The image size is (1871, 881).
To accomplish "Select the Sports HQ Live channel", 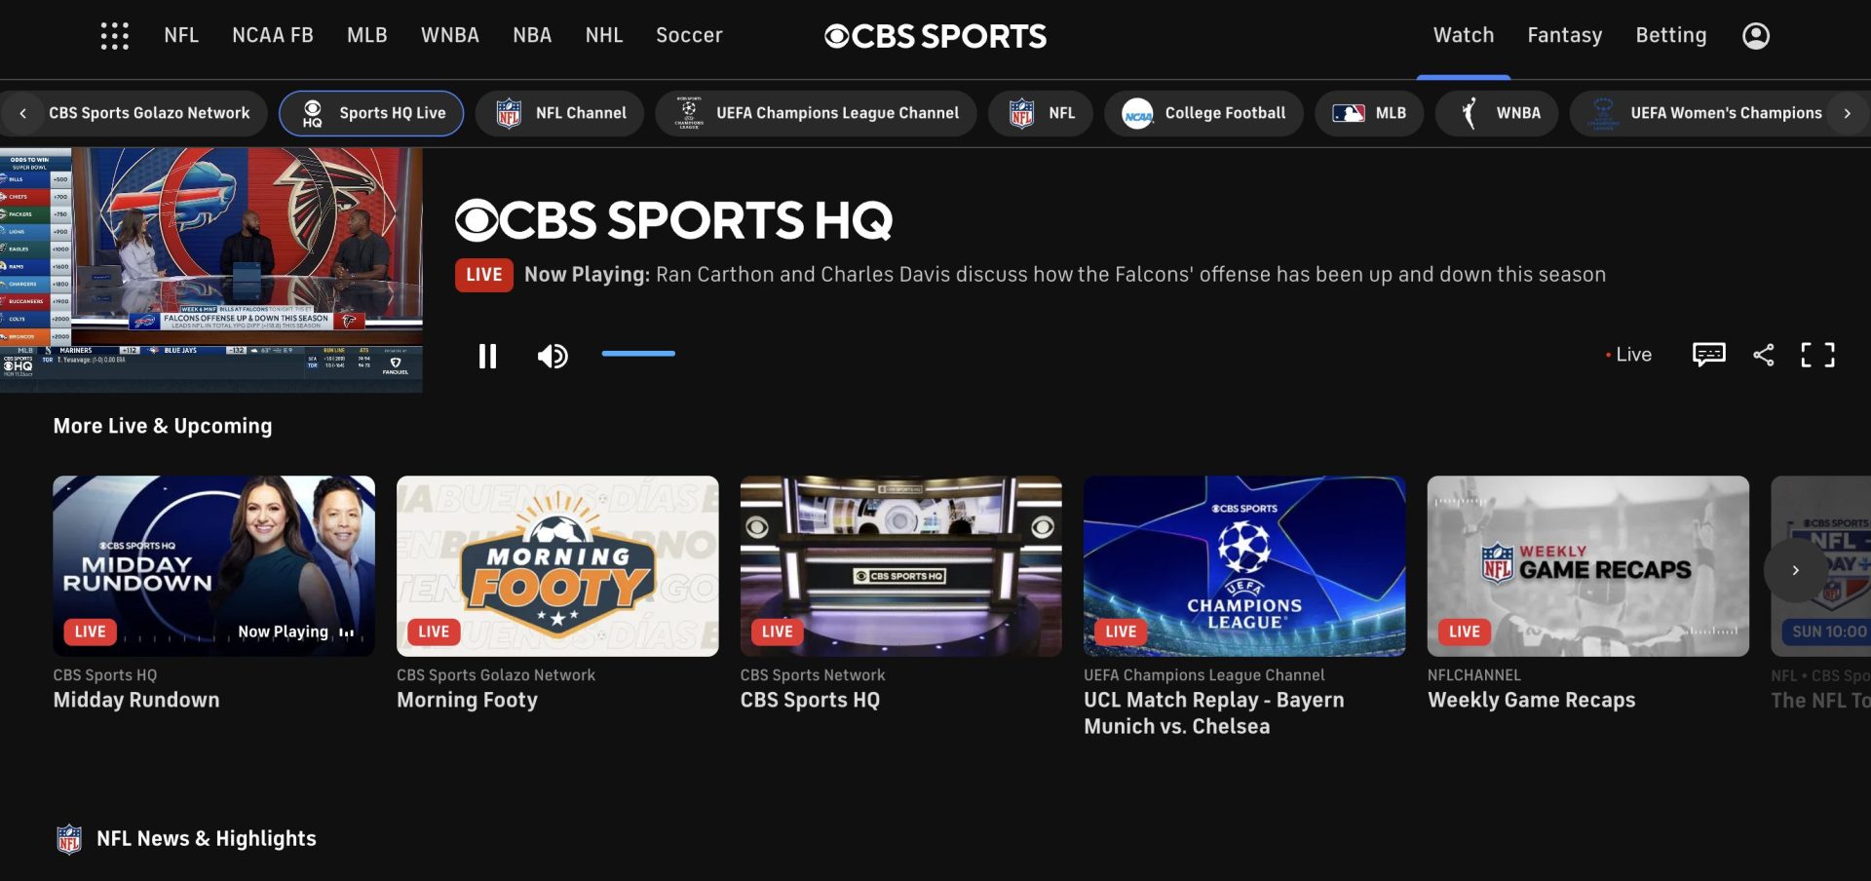I will click(370, 112).
